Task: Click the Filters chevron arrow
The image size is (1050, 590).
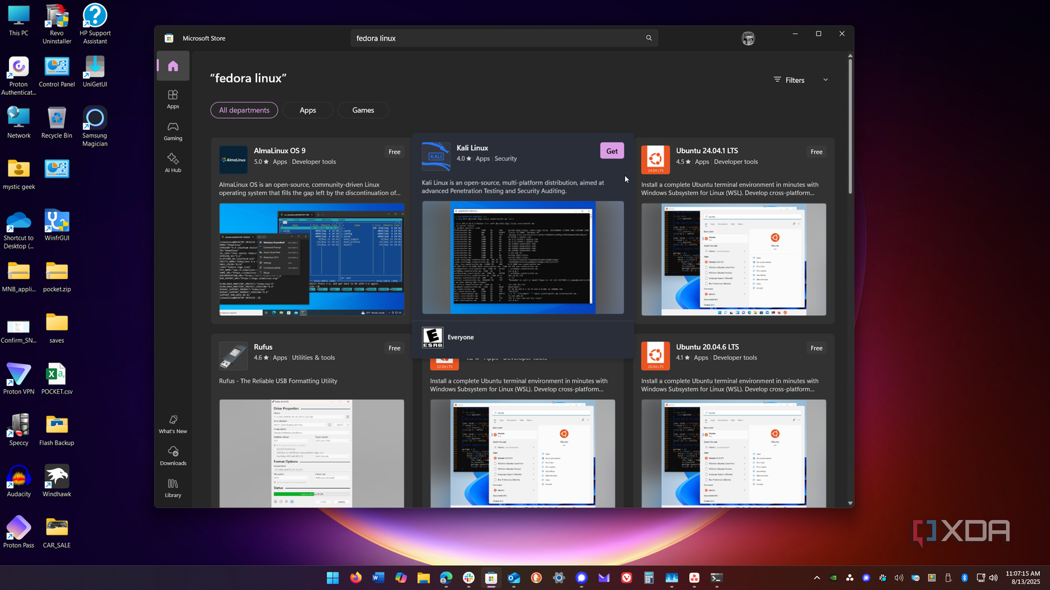Action: pyautogui.click(x=825, y=80)
